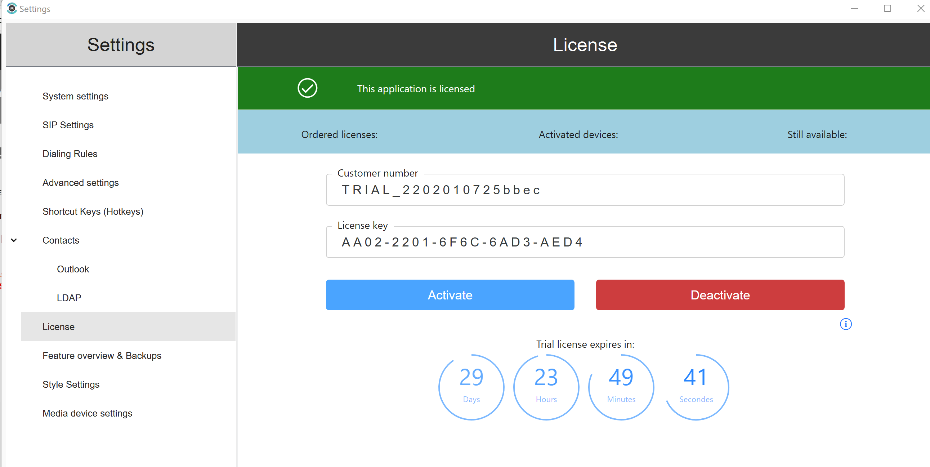Screen dimensions: 930x467
Task: Click the 'Still available:' label
Action: click(817, 135)
